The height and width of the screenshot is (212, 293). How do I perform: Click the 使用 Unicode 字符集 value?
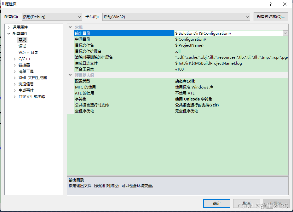point(231,99)
